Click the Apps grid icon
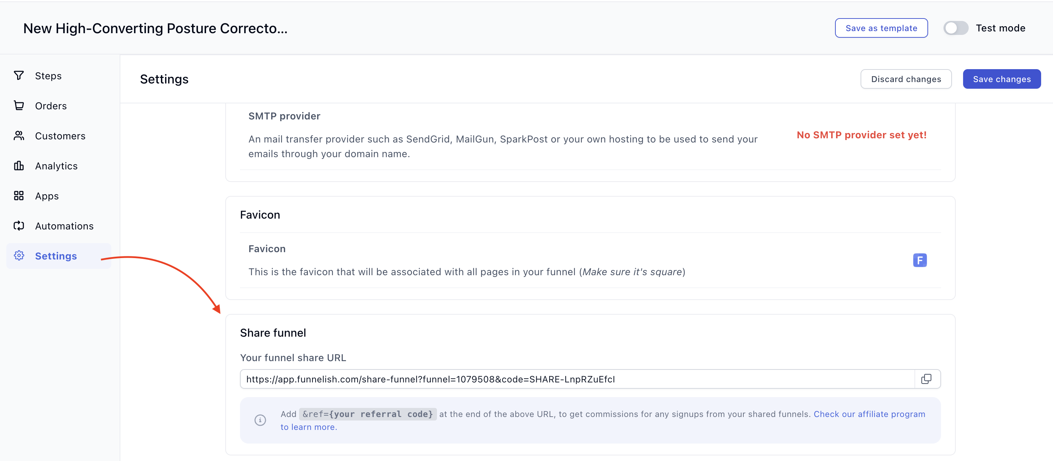The image size is (1053, 461). pos(19,196)
